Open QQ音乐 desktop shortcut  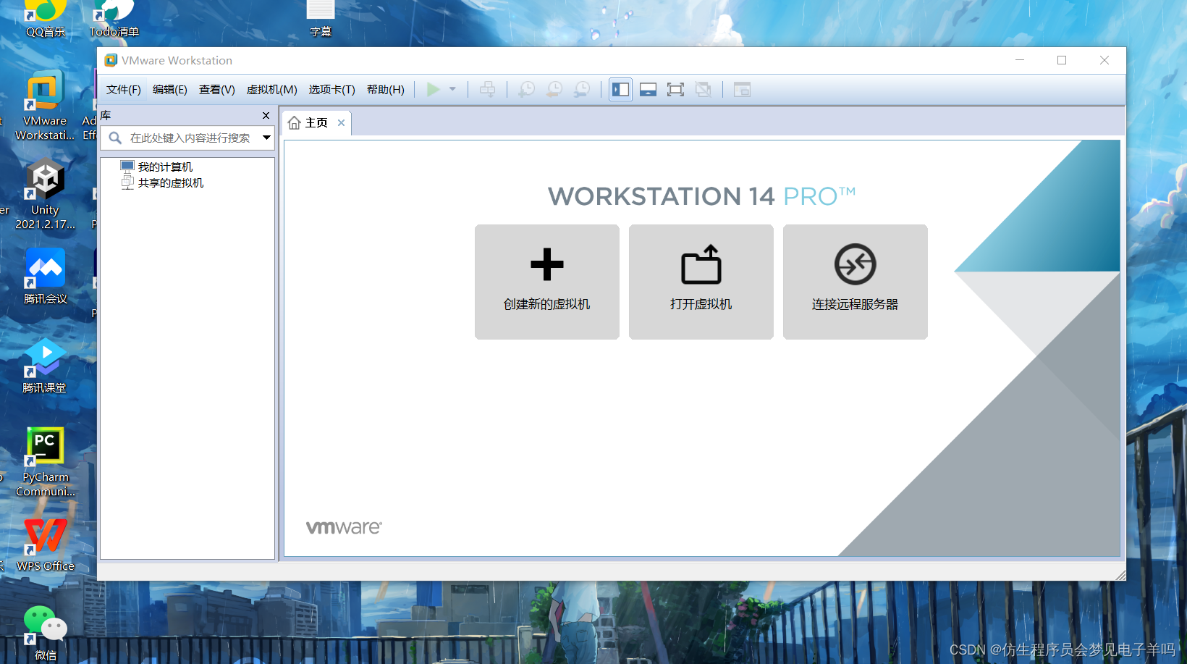coord(46,18)
